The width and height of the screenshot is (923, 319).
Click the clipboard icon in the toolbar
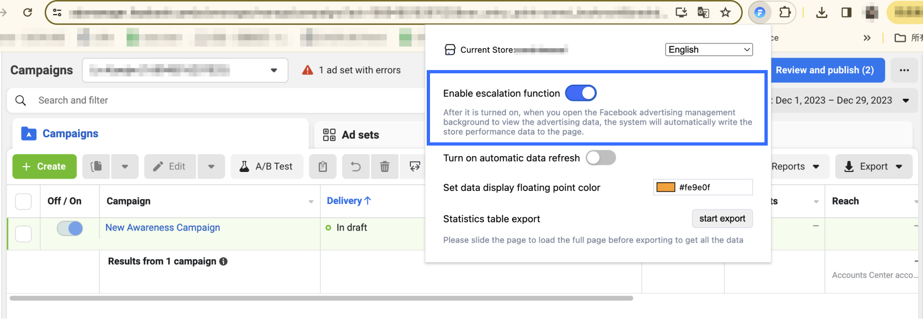coord(323,167)
